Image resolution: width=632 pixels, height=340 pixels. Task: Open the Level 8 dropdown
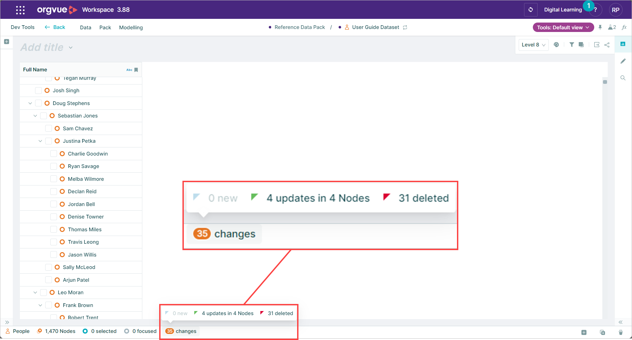coord(533,45)
